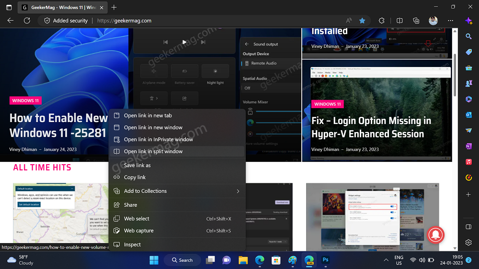The height and width of the screenshot is (269, 479).
Task: Select Web capture menu entry
Action: (x=177, y=231)
